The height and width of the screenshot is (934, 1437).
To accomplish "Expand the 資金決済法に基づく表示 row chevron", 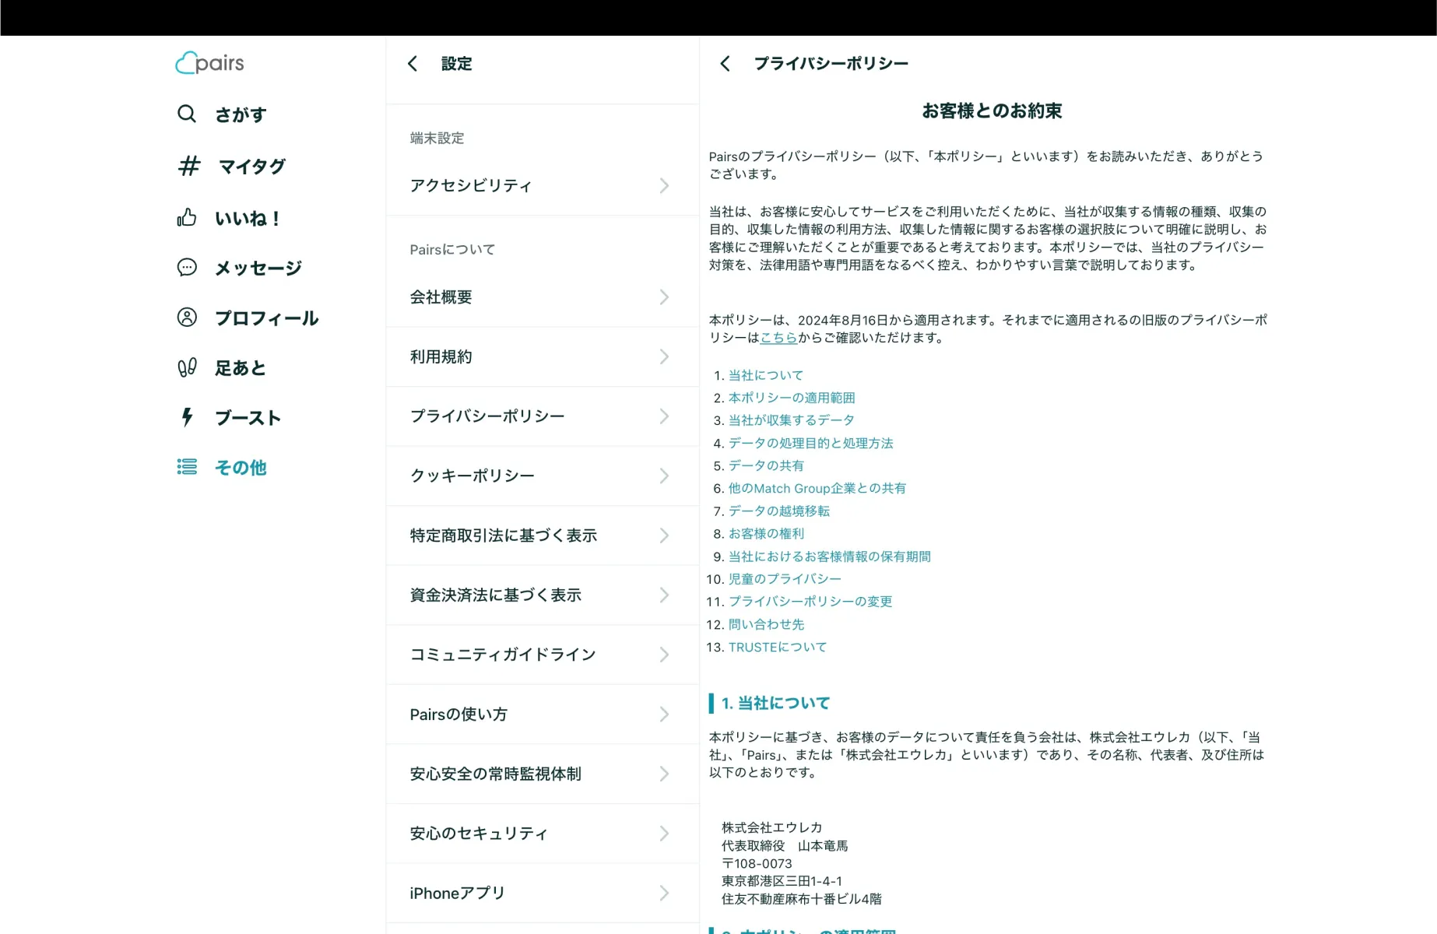I will pos(664,595).
